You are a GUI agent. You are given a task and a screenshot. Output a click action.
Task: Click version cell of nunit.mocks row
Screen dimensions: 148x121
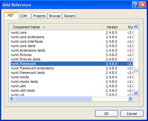point(112,77)
